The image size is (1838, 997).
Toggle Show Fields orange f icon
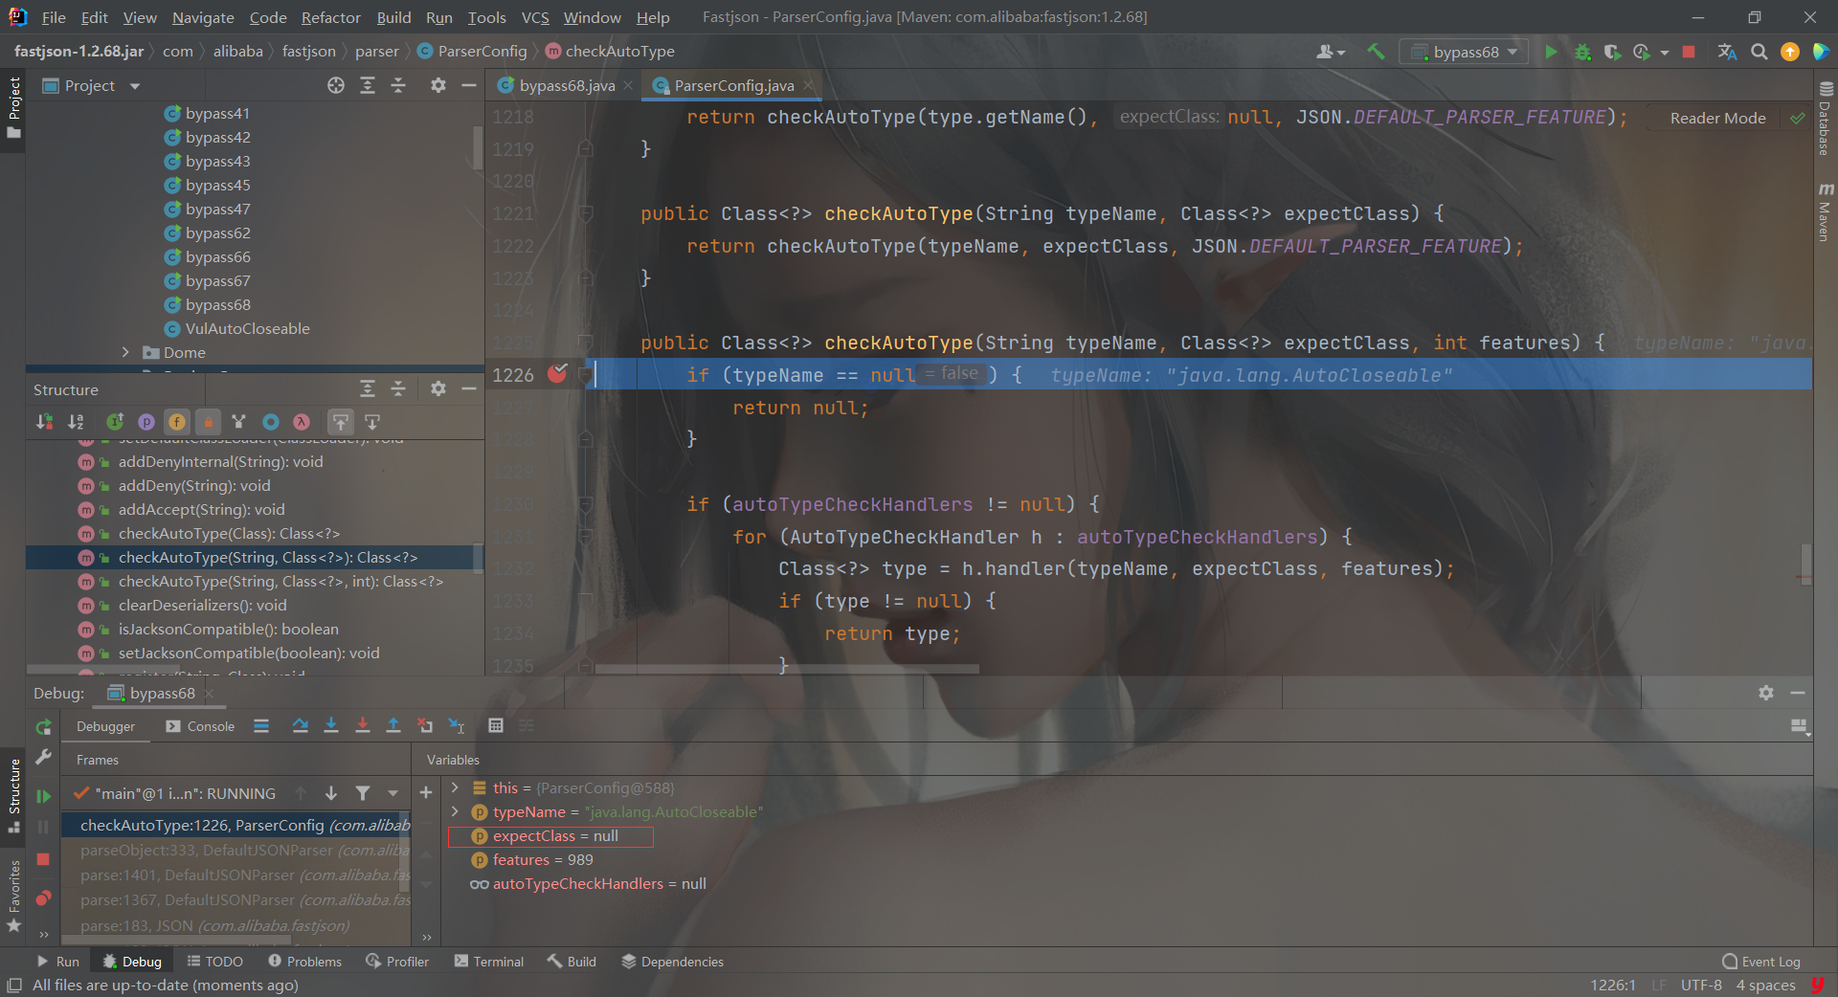point(177,422)
